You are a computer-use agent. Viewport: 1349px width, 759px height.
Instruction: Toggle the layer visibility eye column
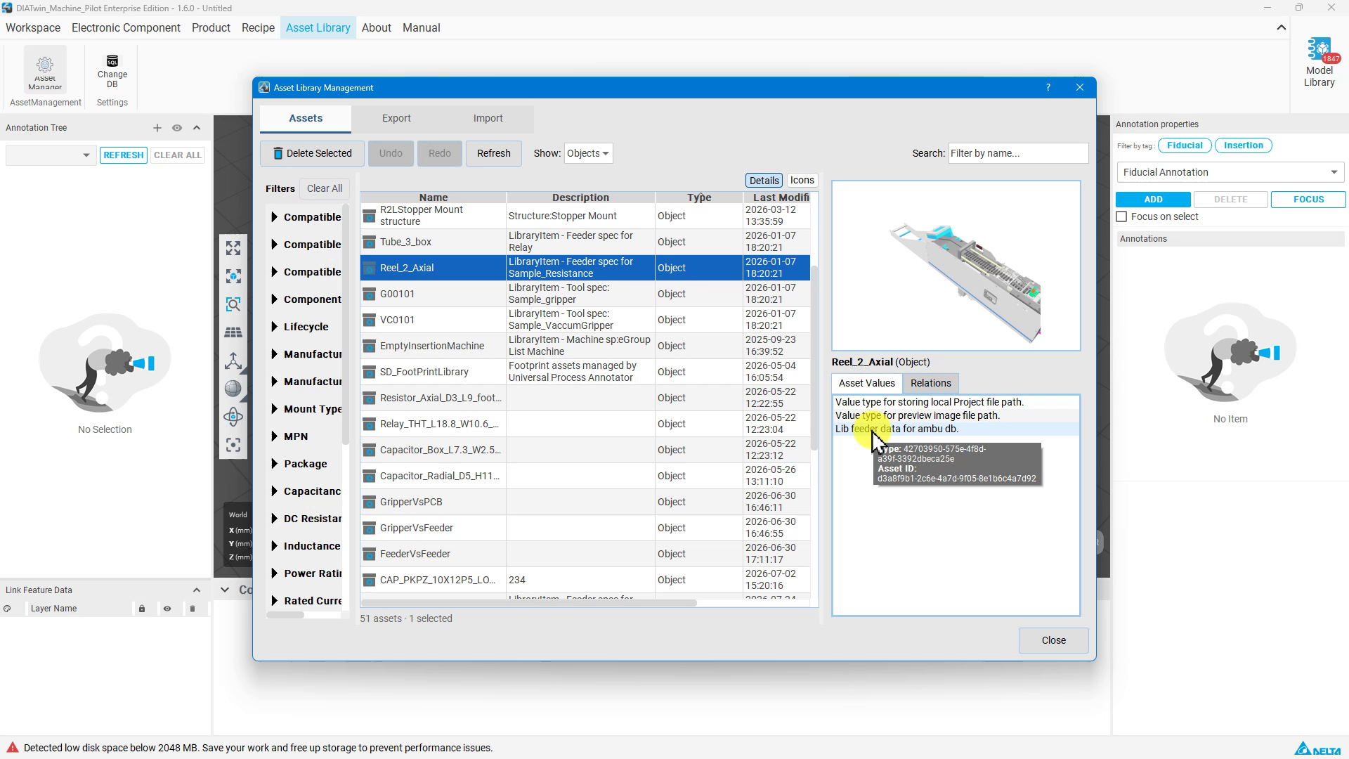click(167, 609)
